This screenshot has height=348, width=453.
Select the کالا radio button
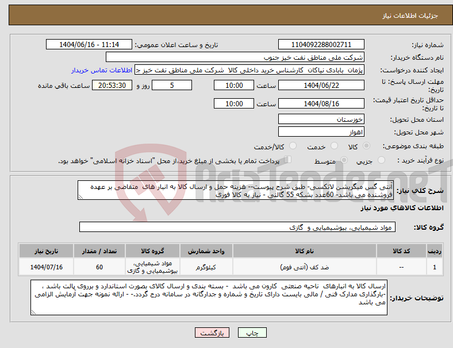(x=366, y=146)
